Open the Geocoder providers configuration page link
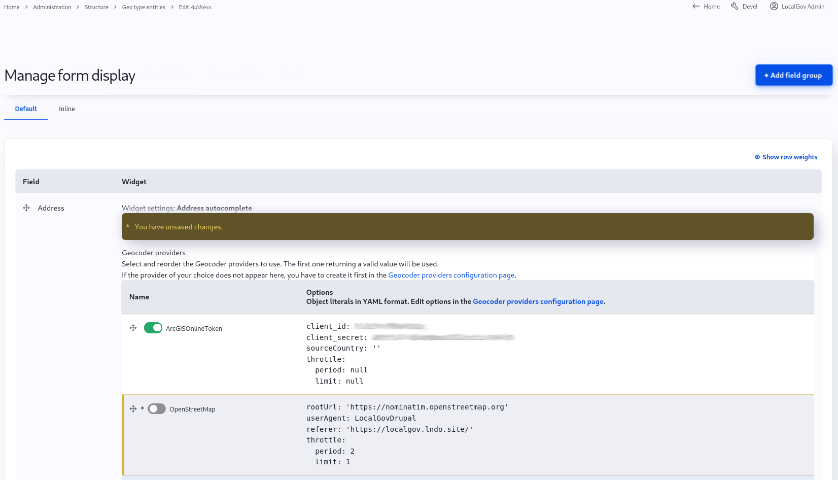 (451, 275)
